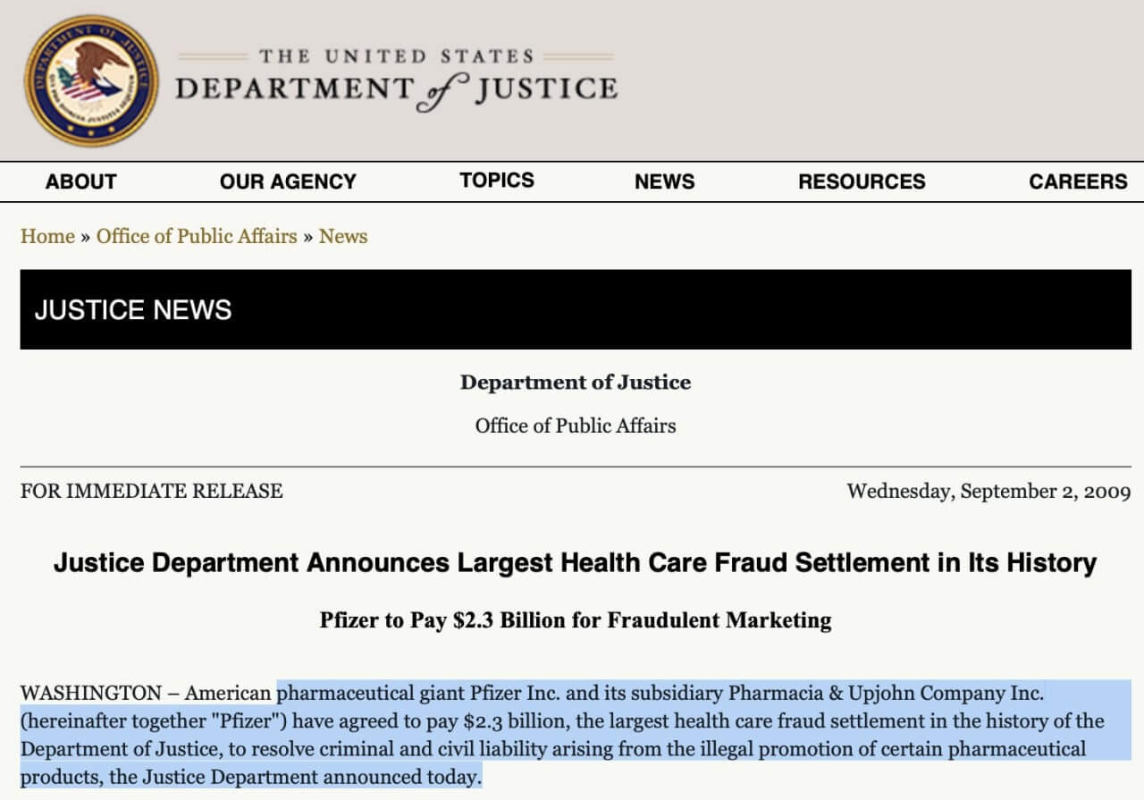This screenshot has height=800, width=1144.
Task: Open the Office of Public Affairs breadcrumb
Action: click(x=197, y=236)
